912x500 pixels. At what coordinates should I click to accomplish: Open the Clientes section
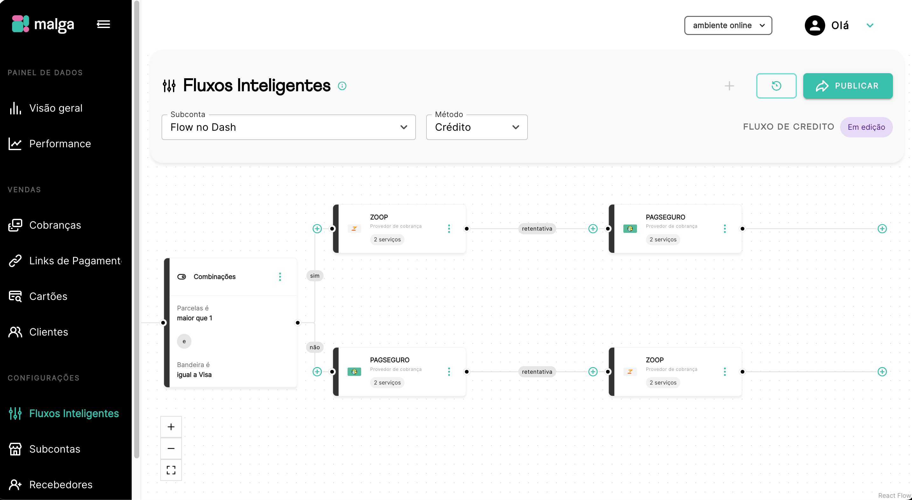49,332
